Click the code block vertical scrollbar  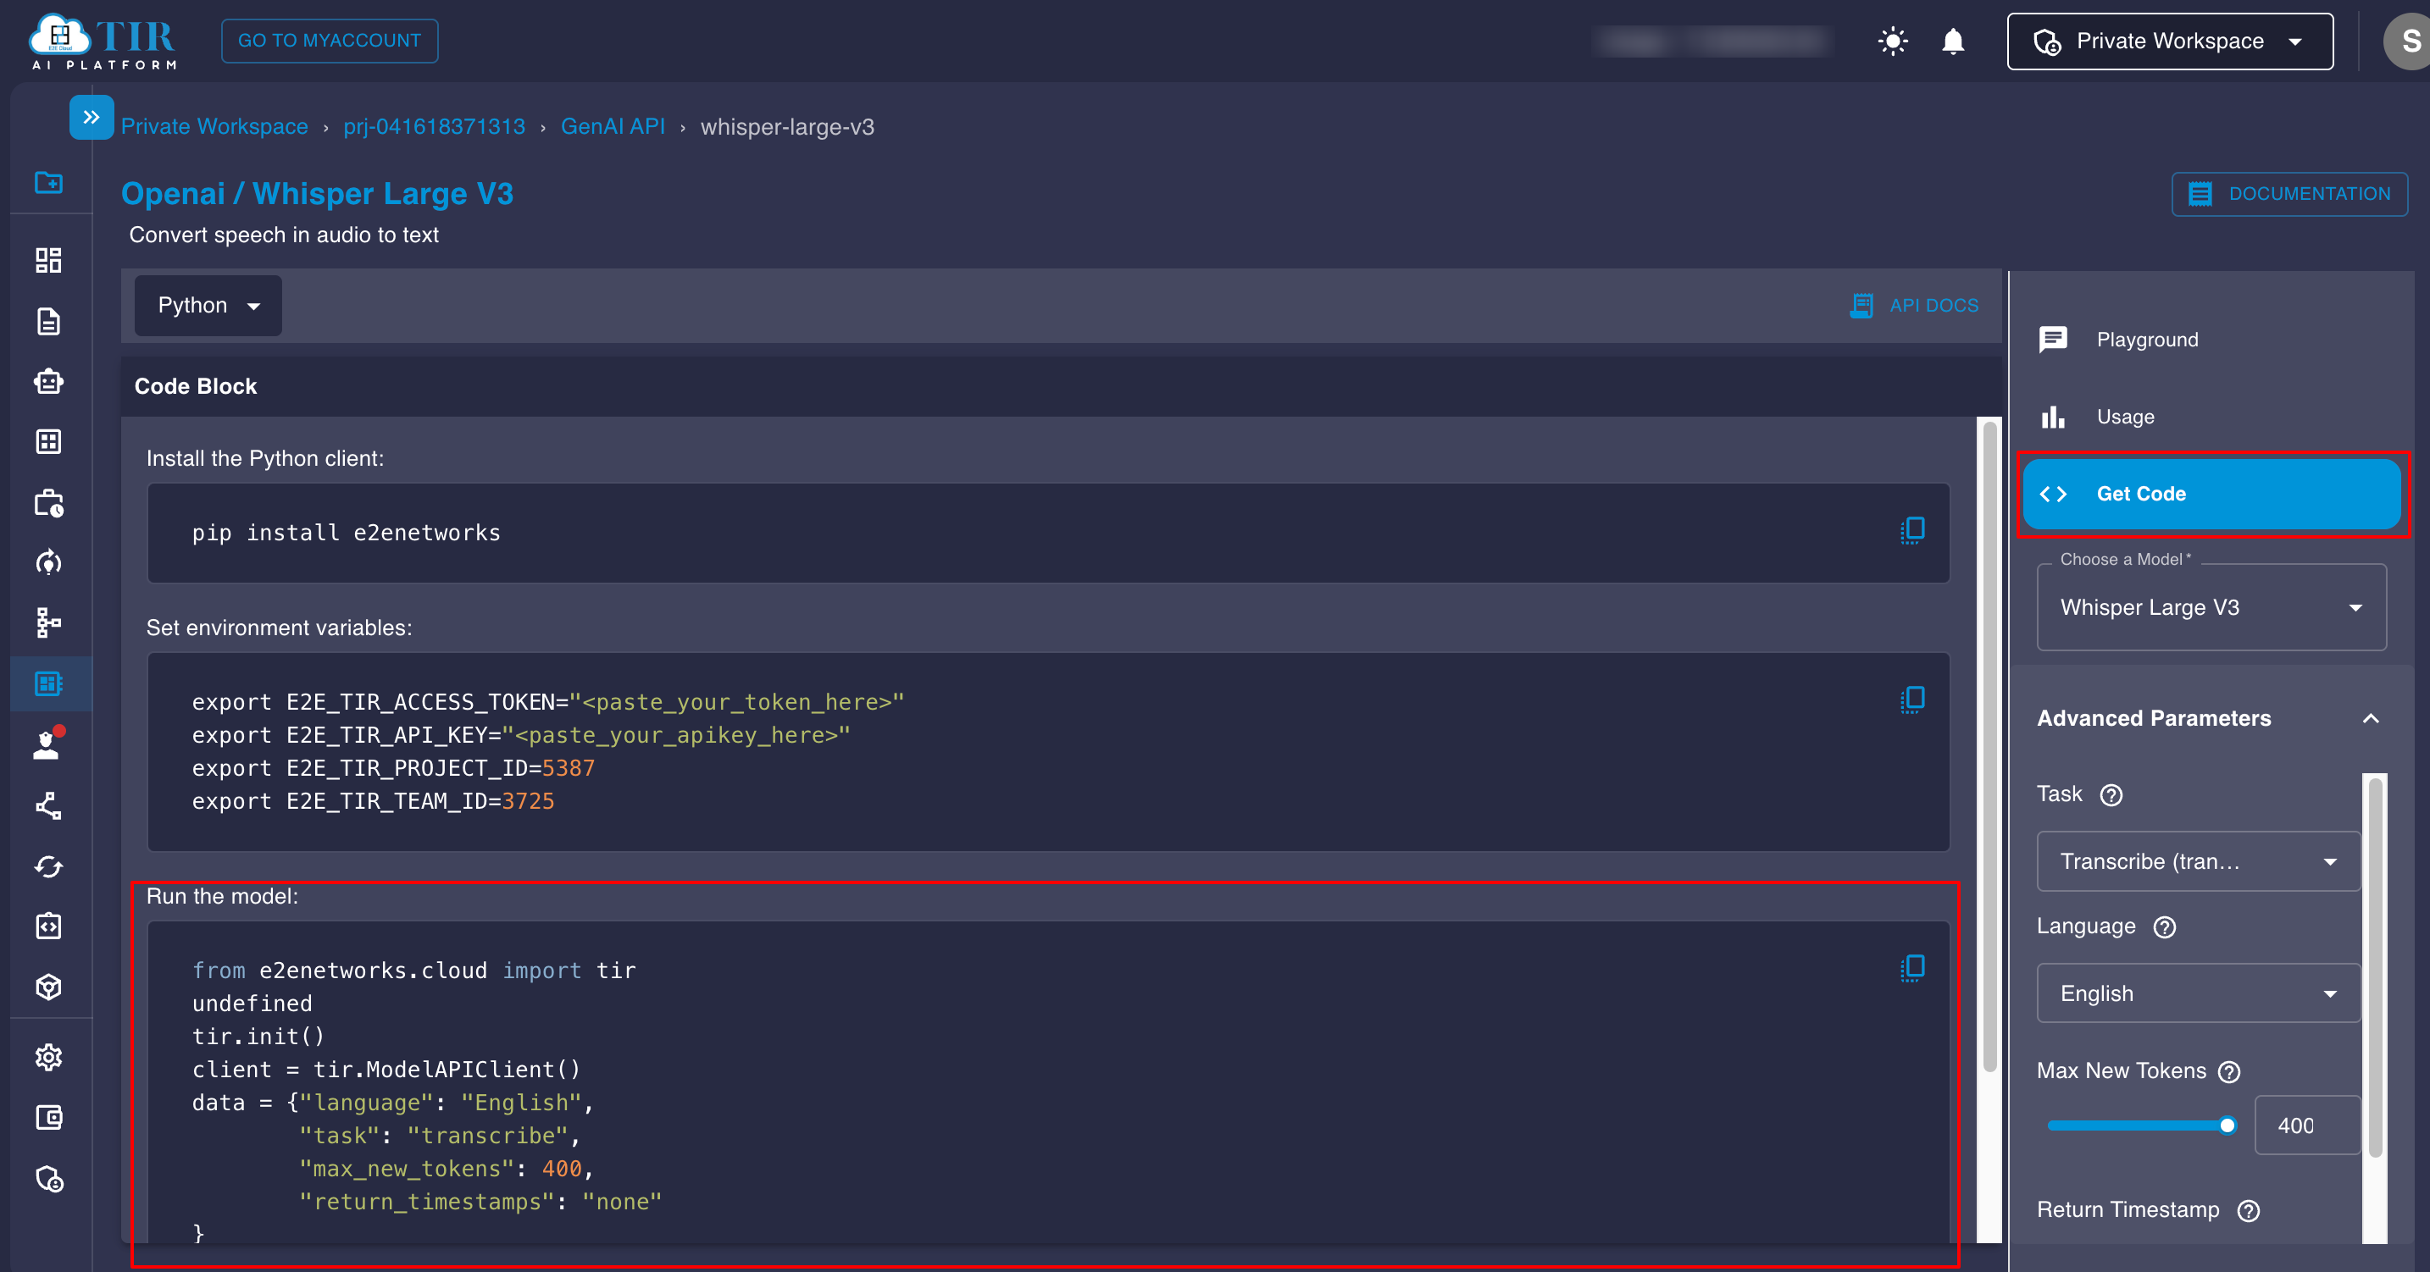pyautogui.click(x=1989, y=745)
